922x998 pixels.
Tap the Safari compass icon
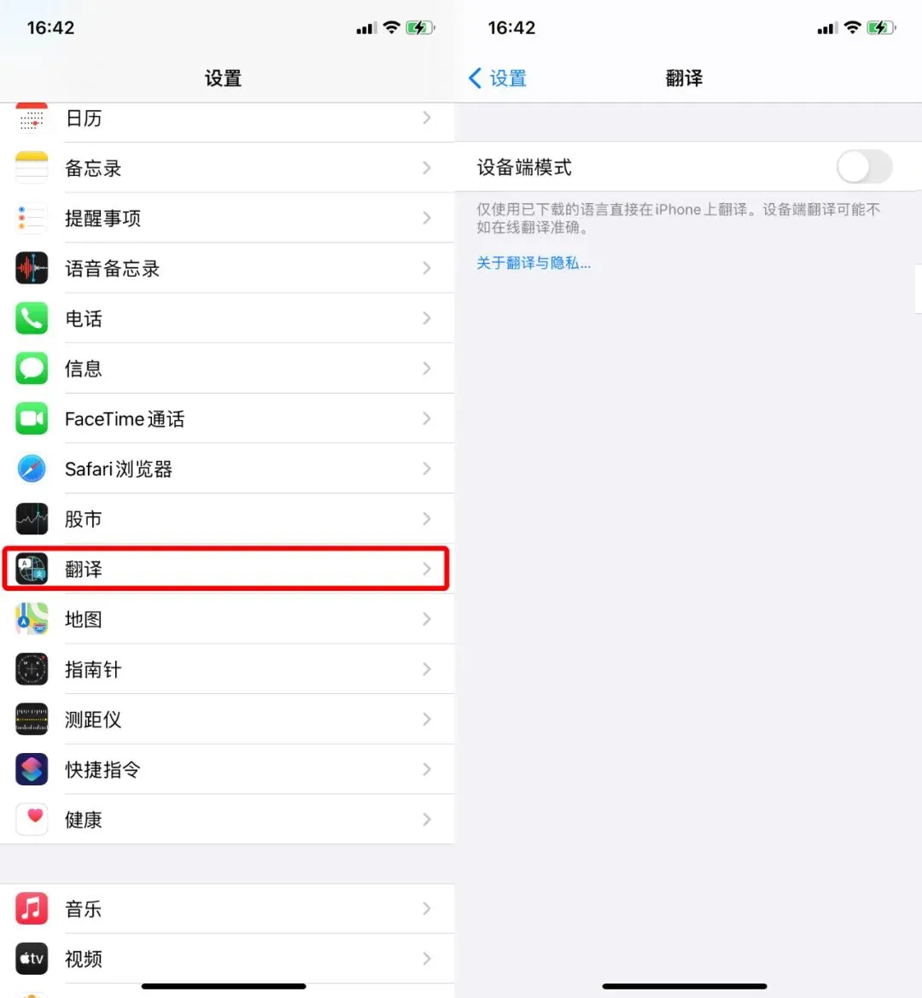(32, 469)
